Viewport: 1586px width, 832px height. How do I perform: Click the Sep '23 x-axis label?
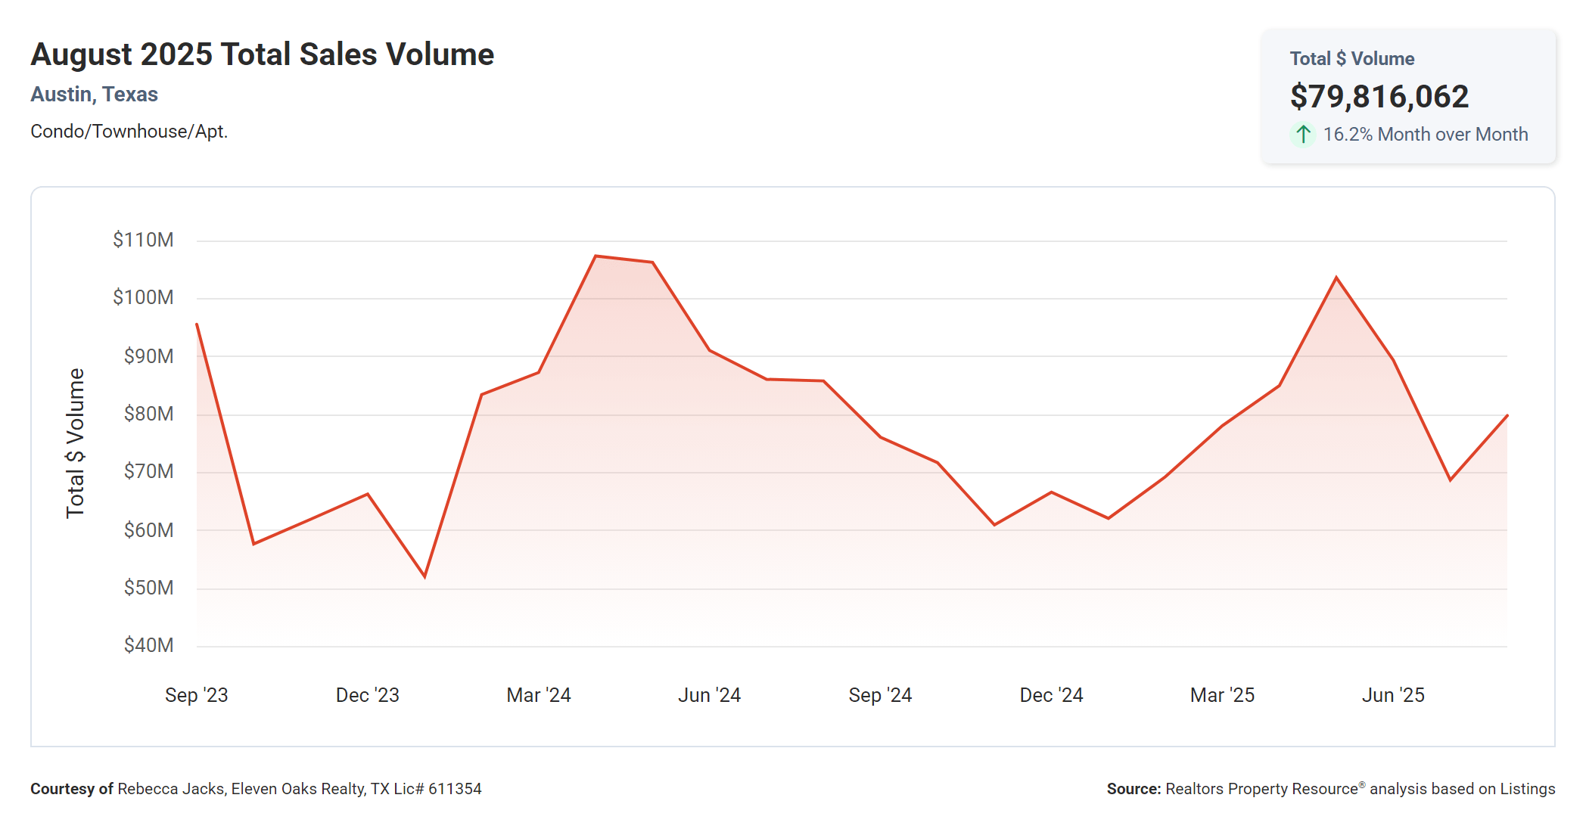click(x=196, y=695)
